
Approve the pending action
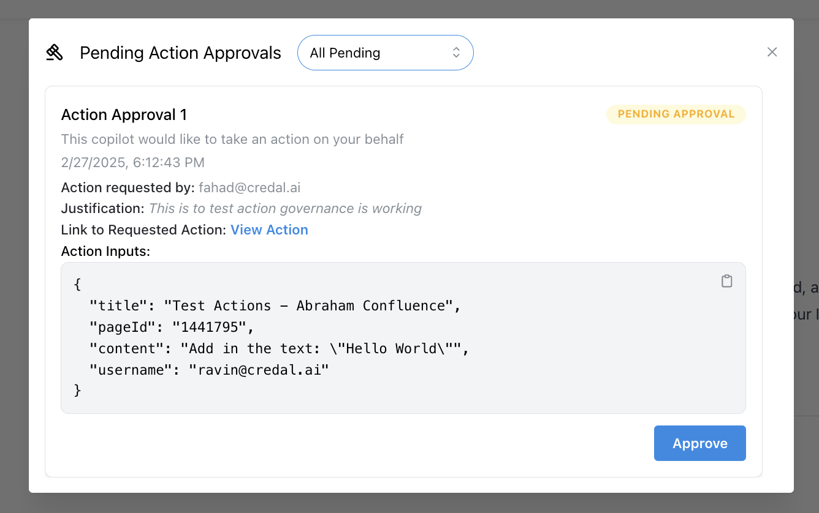[699, 443]
